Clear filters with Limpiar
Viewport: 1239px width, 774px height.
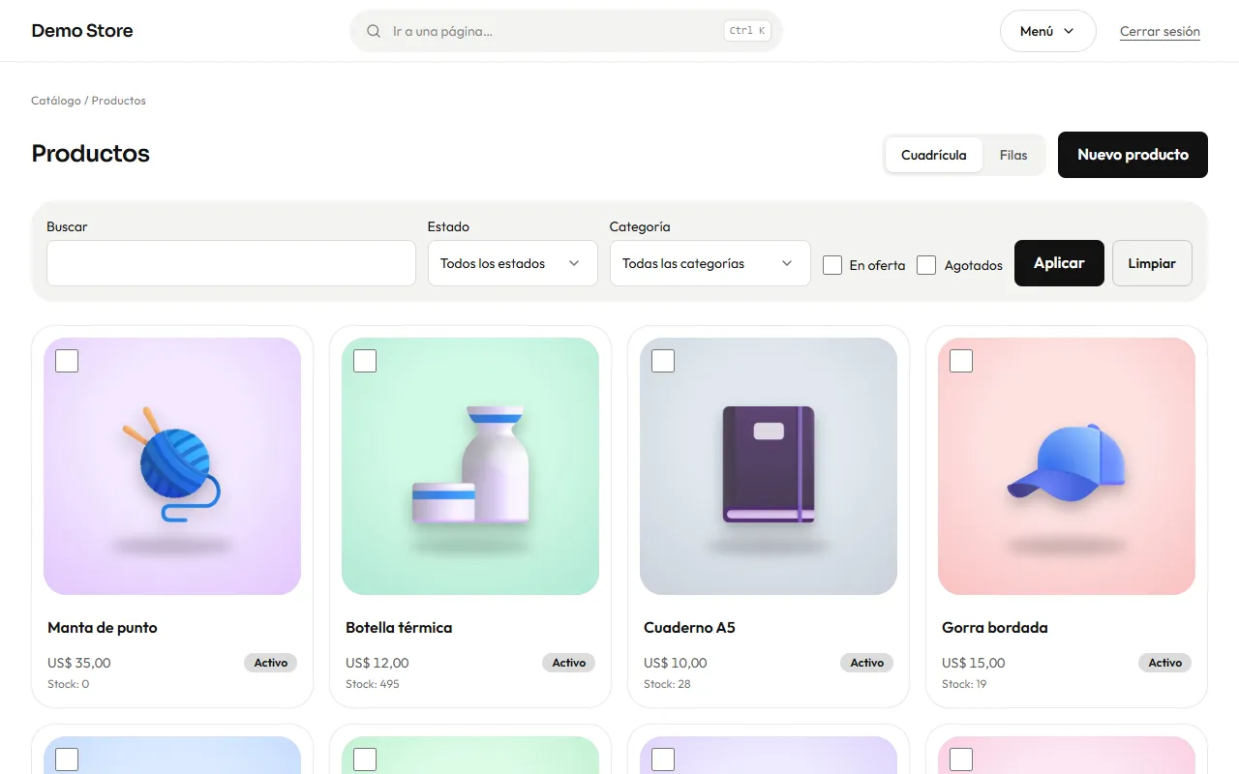pos(1152,263)
